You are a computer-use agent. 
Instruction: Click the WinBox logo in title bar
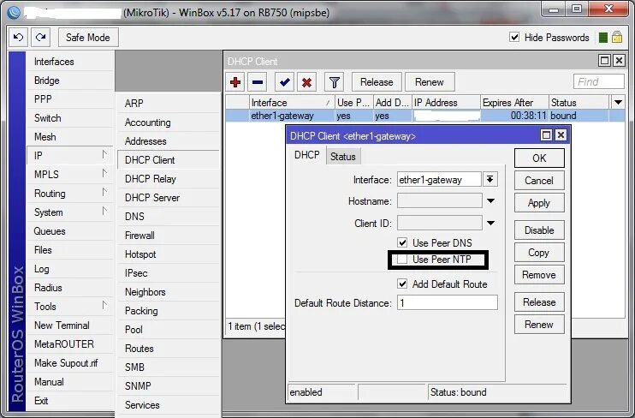(14, 13)
